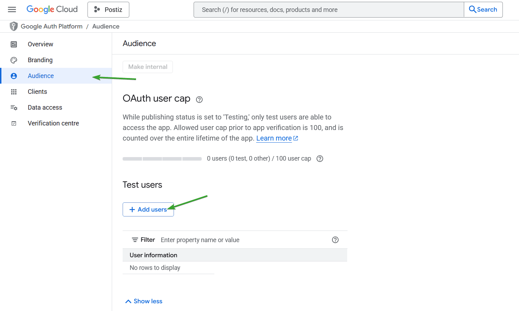Click the Branding palette icon
This screenshot has height=311, width=519.
14,60
